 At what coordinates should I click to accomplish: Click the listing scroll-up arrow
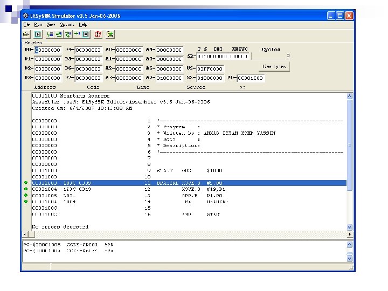click(x=349, y=96)
